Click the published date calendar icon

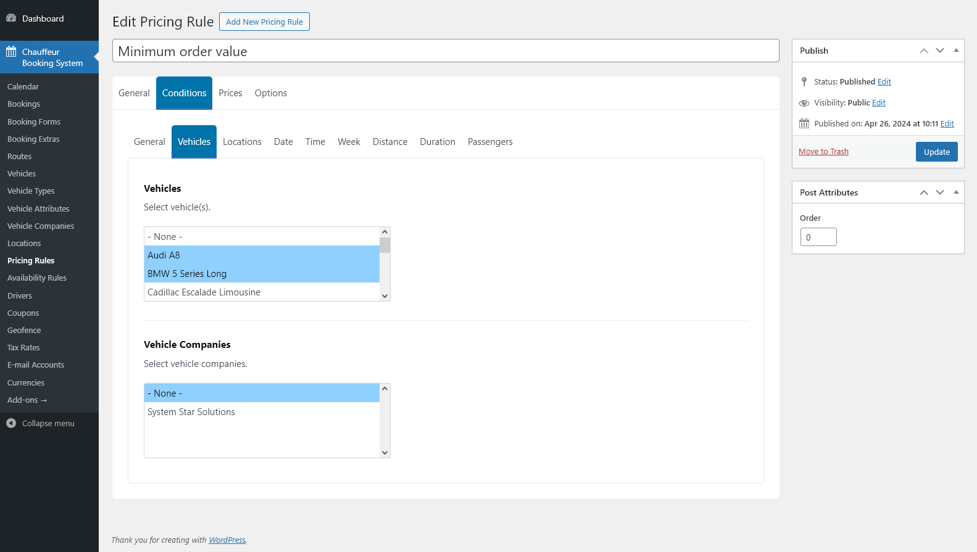tap(804, 123)
